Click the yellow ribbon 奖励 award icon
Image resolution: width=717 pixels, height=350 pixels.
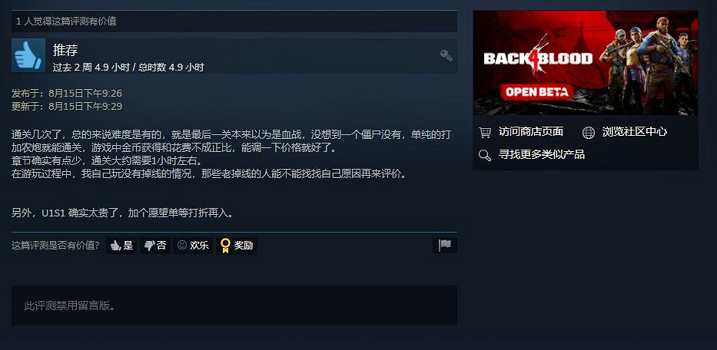tap(225, 246)
